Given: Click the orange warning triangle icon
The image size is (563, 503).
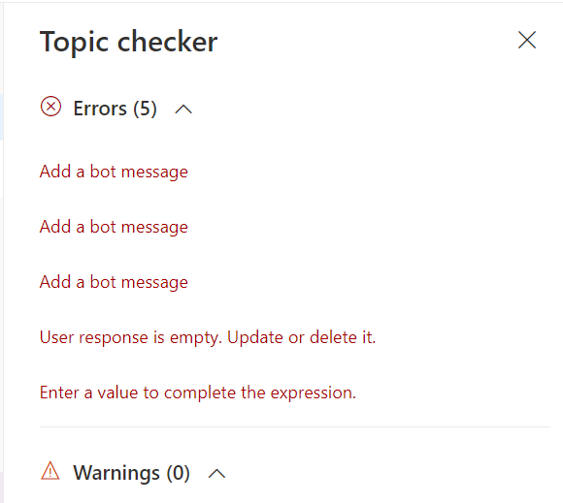Looking at the screenshot, I should [x=50, y=470].
